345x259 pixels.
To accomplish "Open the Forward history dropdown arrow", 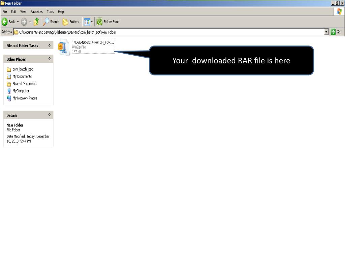I will [x=30, y=22].
